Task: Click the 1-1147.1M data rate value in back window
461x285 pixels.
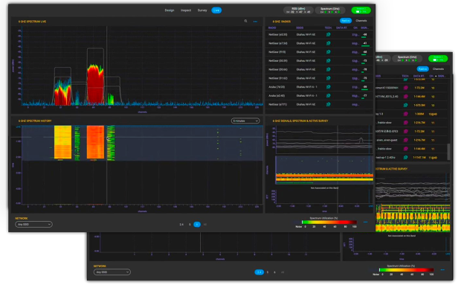Action: [419, 158]
